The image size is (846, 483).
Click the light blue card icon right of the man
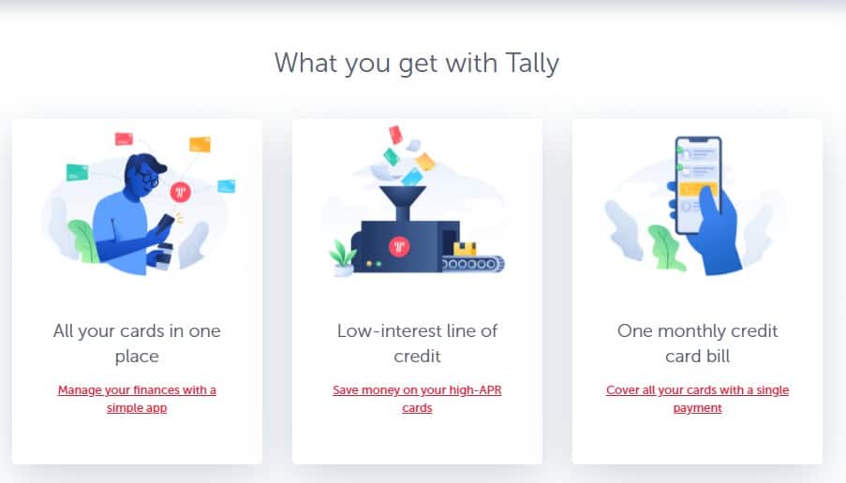point(226,186)
